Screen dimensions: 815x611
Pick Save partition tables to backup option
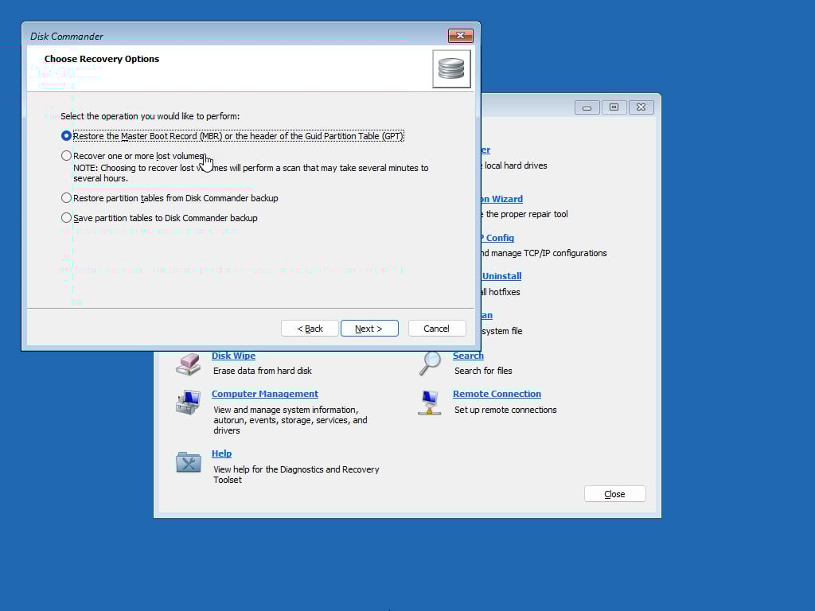click(67, 218)
